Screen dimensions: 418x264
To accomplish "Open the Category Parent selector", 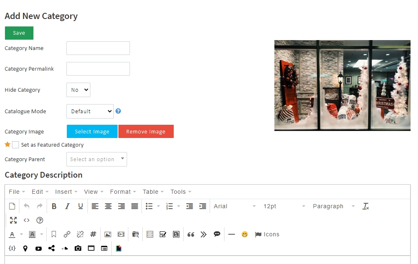I will click(x=97, y=159).
